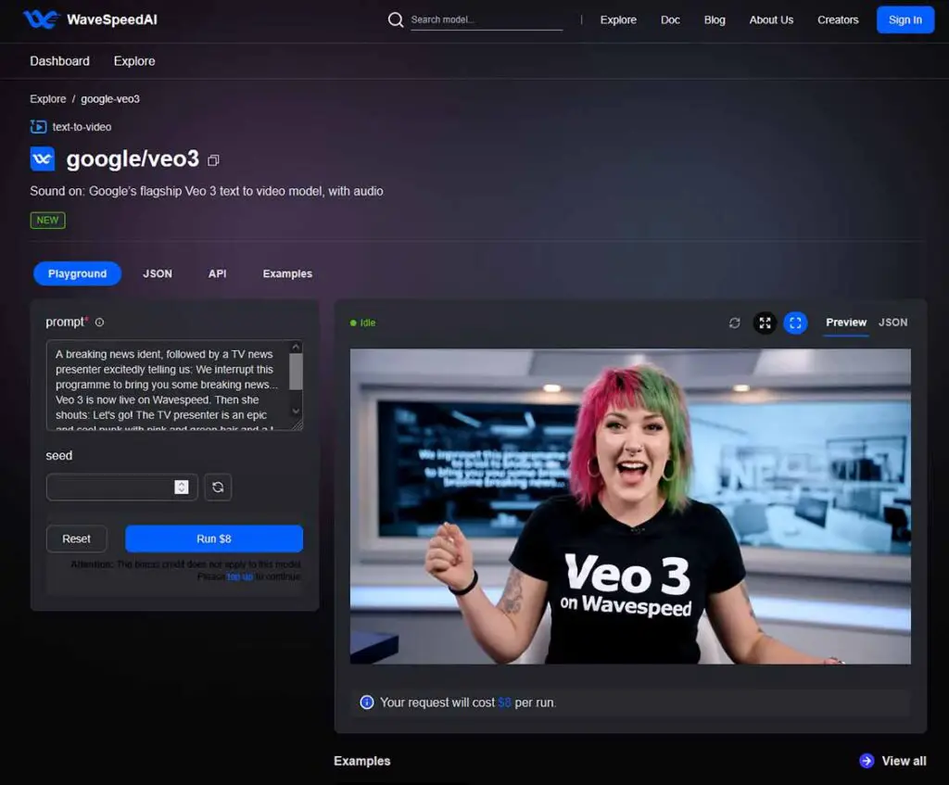This screenshot has height=785, width=949.
Task: Click the View all link
Action: 904,761
